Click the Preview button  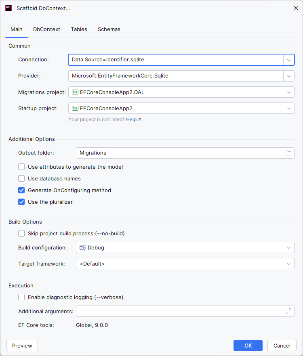(22, 346)
